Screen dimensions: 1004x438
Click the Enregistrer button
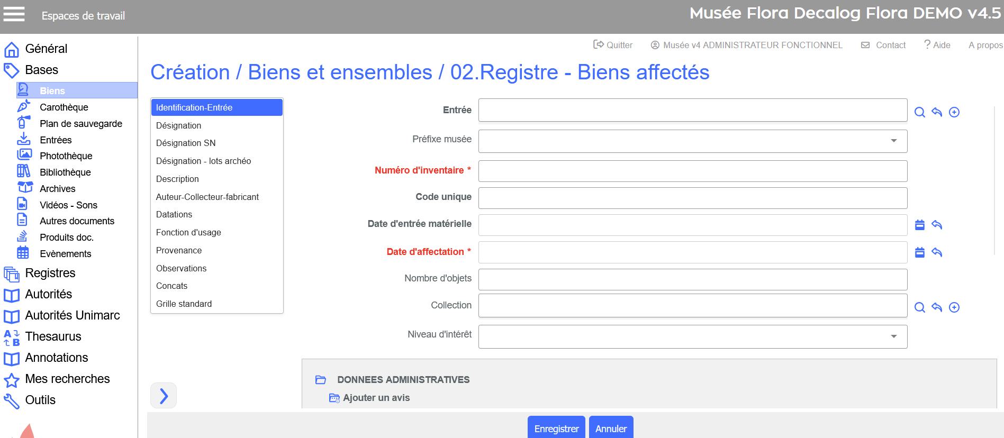pyautogui.click(x=556, y=428)
